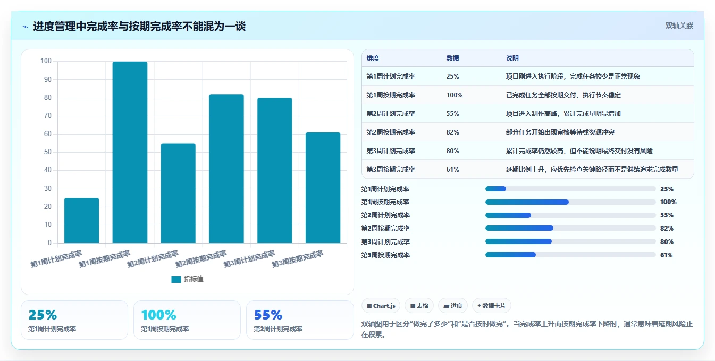Click the note starting with 延期比例上升
This screenshot has width=715, height=361.
tap(592, 170)
